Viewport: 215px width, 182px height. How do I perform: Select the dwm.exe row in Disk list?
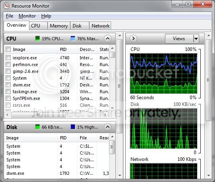click(x=57, y=173)
